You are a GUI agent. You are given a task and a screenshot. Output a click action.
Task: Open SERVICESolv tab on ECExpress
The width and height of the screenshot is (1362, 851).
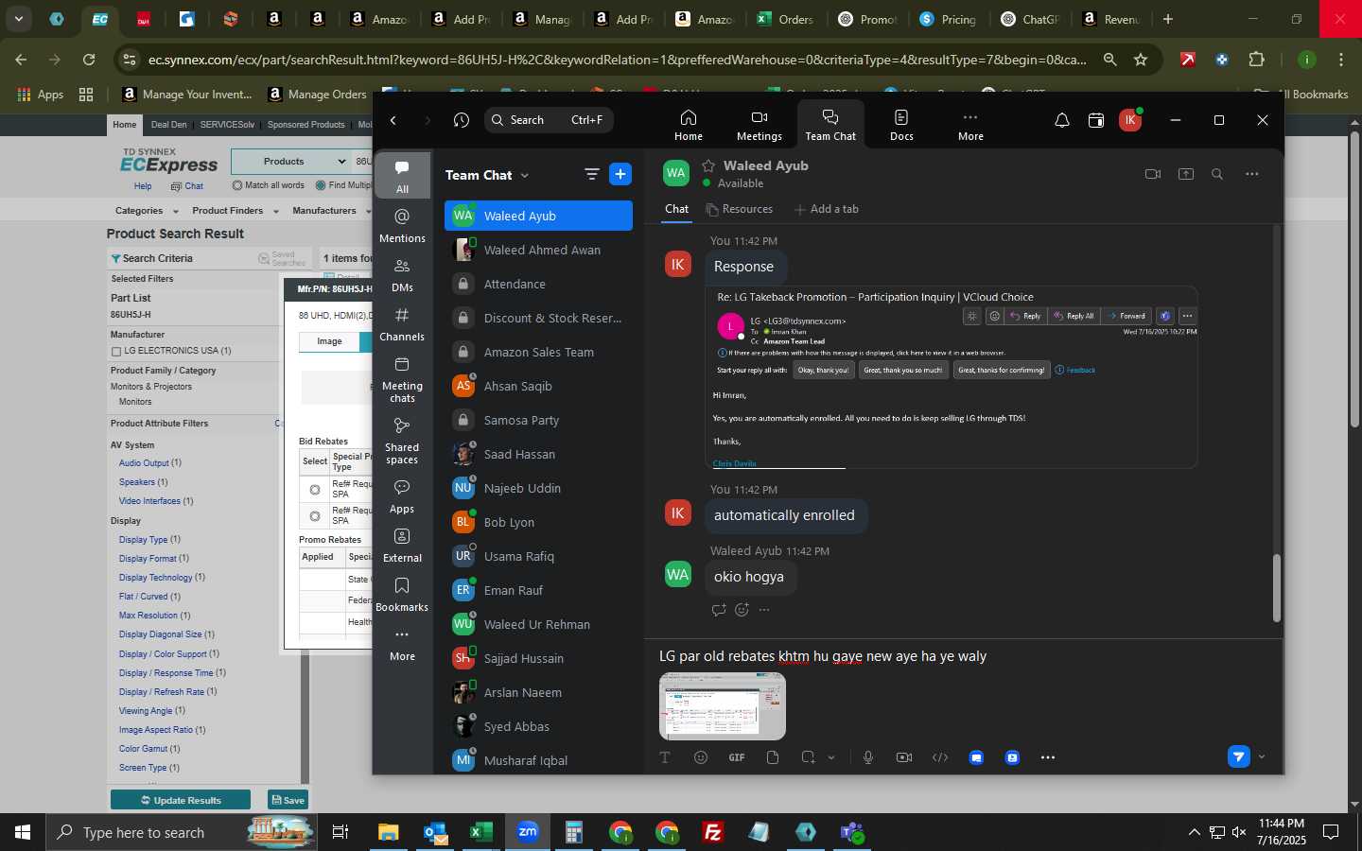coord(227,125)
